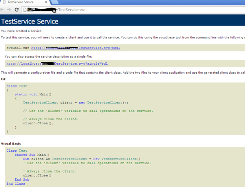
Task: Click 'Dim client As TestServiceClient' VB line
Action: [x=82, y=159]
